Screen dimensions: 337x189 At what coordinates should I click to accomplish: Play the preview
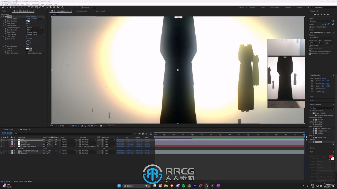(x=321, y=15)
